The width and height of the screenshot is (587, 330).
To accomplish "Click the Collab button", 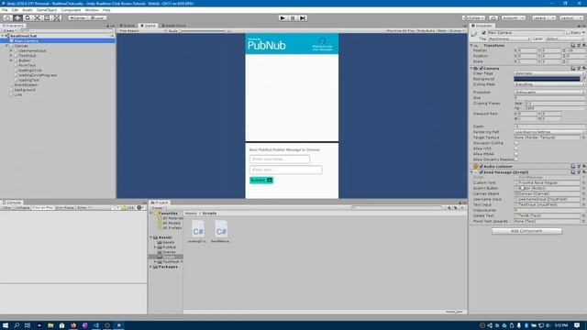I will [473, 18].
